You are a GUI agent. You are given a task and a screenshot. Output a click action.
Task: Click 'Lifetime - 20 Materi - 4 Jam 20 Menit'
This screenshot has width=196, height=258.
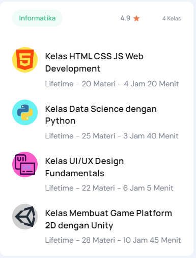click(x=112, y=84)
